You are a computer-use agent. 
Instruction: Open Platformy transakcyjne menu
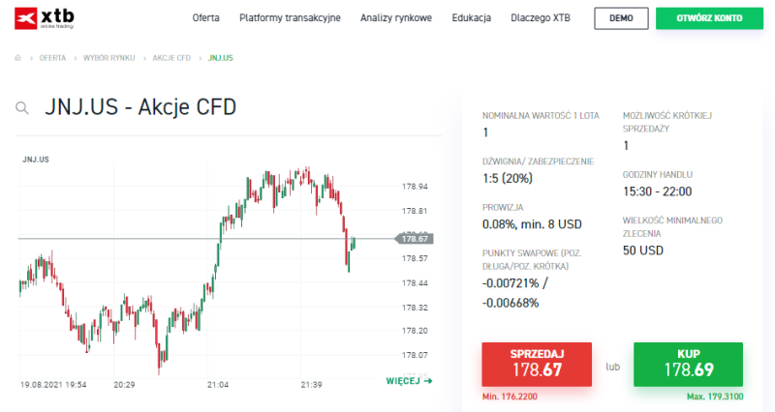(290, 18)
